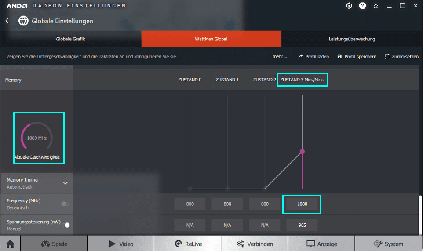This screenshot has width=423, height=251.
Task: Switch to the Globale Grafik tab
Action: click(71, 39)
